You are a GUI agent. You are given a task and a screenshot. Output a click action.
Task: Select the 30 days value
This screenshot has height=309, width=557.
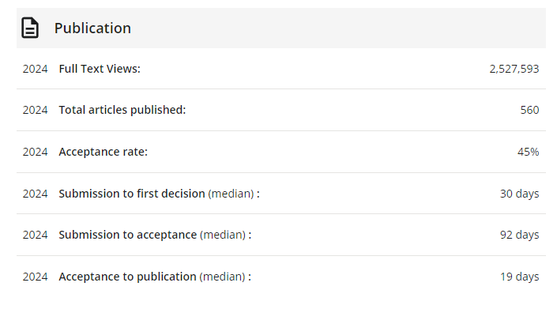[x=519, y=194]
